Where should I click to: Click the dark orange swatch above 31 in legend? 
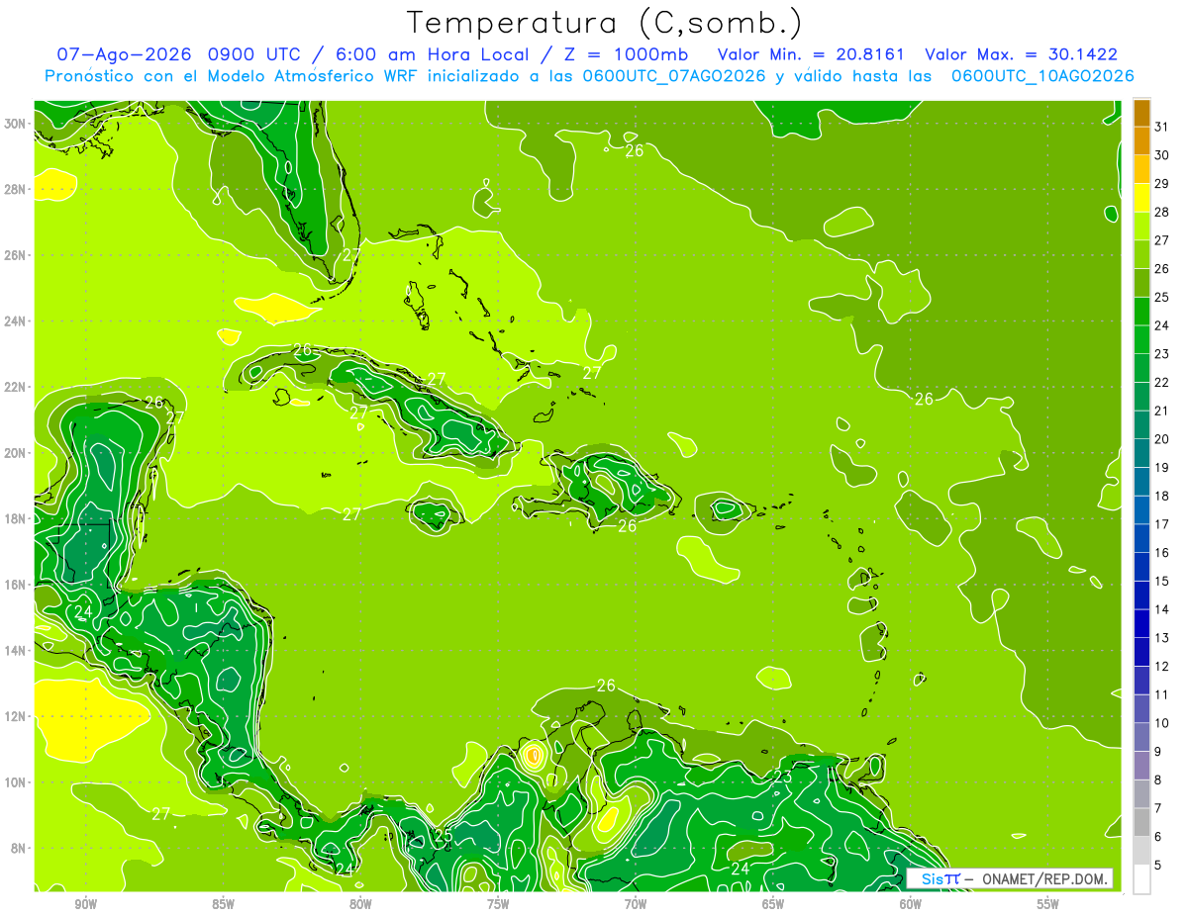tap(1141, 113)
